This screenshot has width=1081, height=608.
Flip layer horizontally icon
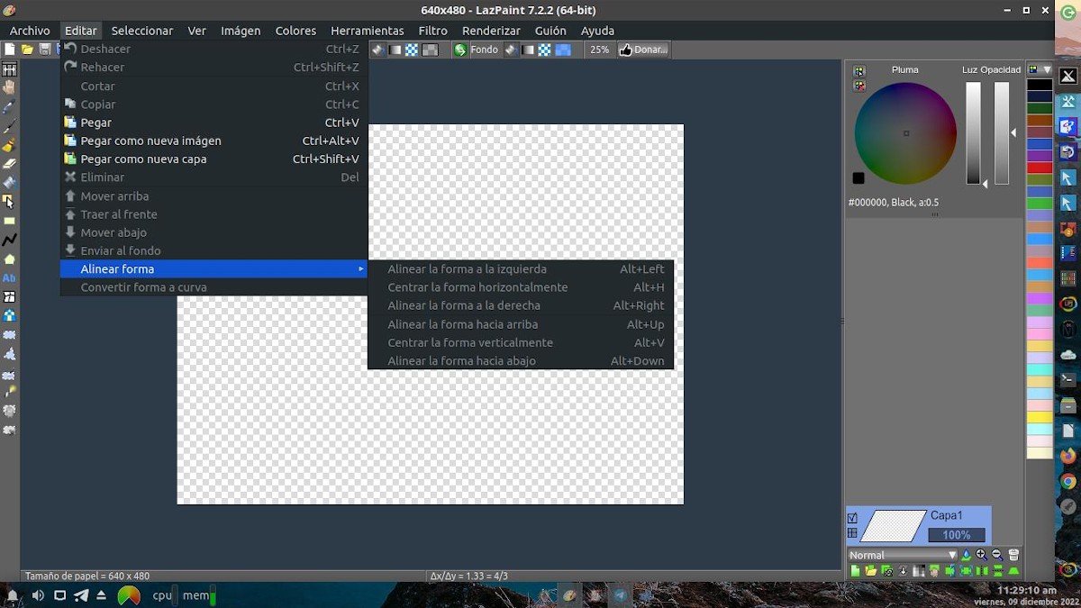click(x=982, y=570)
